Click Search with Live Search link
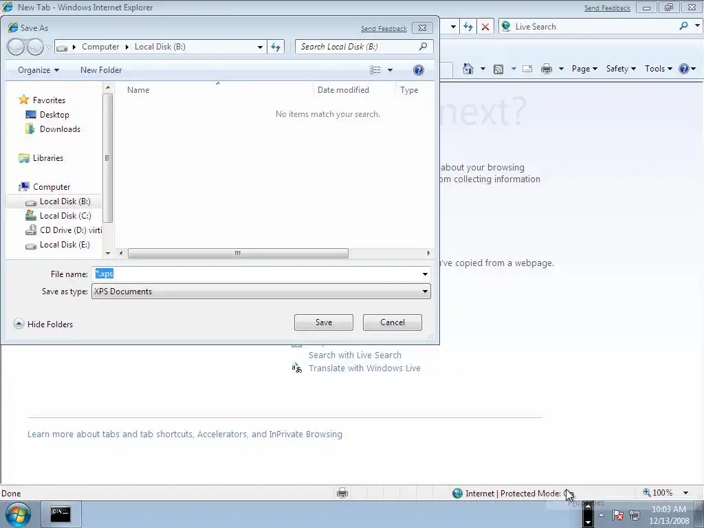This screenshot has width=704, height=528. point(355,355)
